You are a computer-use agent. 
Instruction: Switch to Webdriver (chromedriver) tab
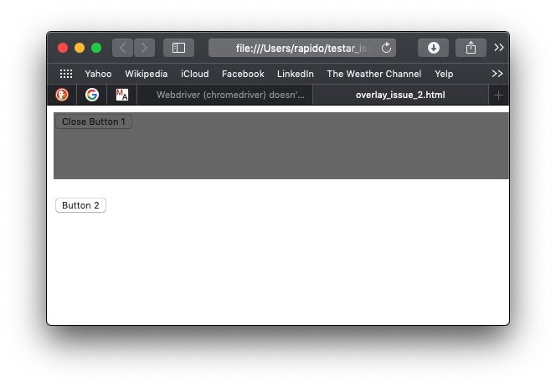point(225,95)
